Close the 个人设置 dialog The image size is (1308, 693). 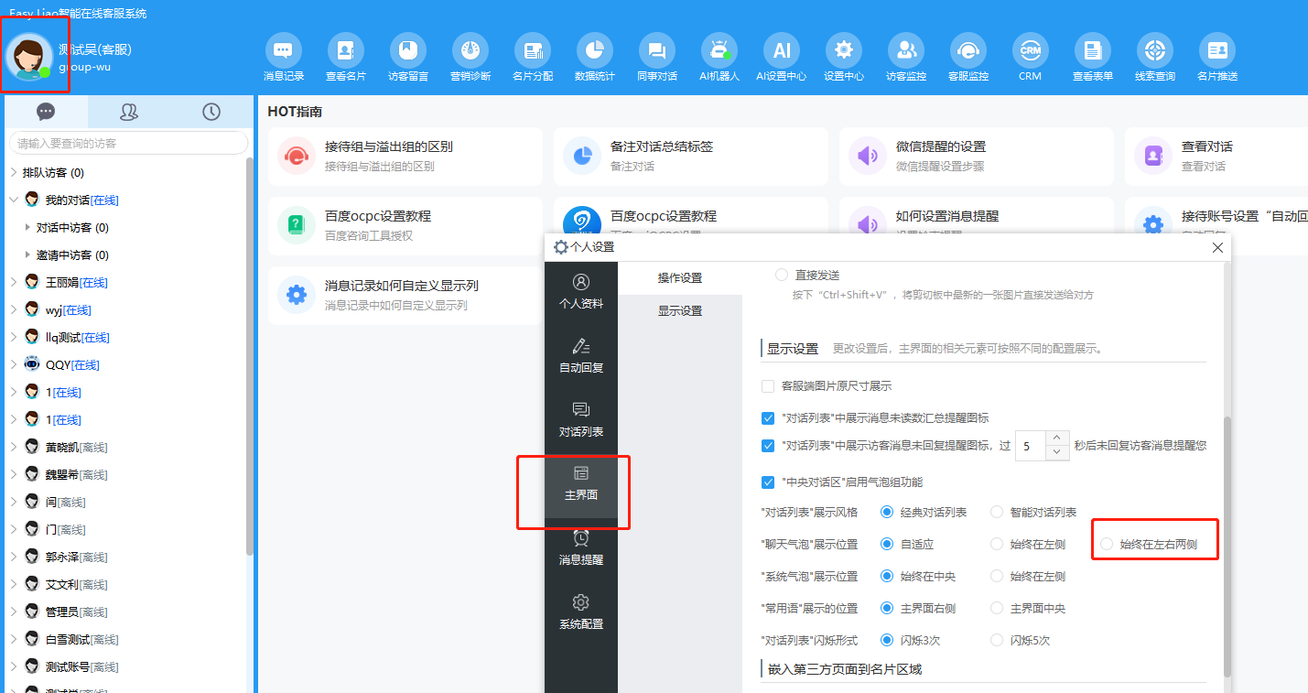click(x=1217, y=247)
